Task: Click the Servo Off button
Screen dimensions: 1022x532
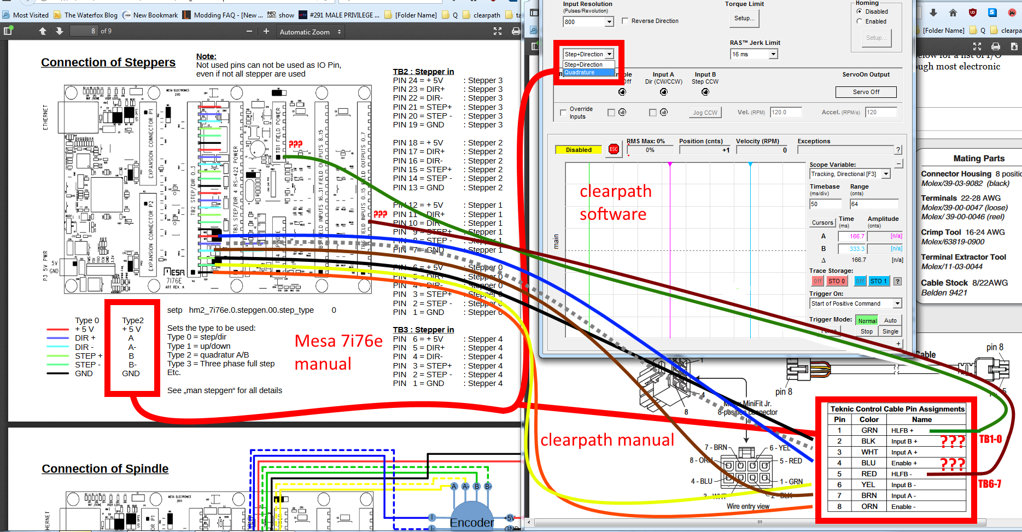Action: click(x=866, y=92)
